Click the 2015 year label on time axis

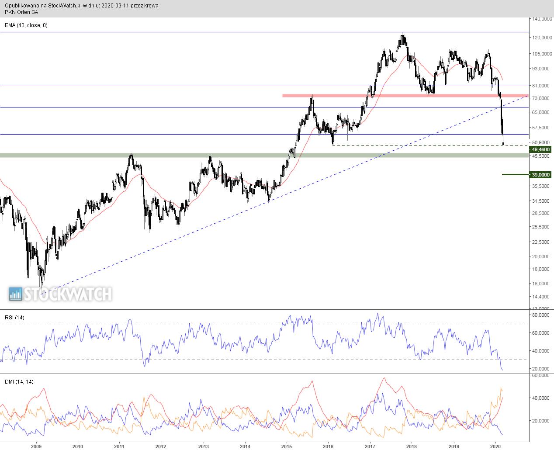[x=286, y=446]
